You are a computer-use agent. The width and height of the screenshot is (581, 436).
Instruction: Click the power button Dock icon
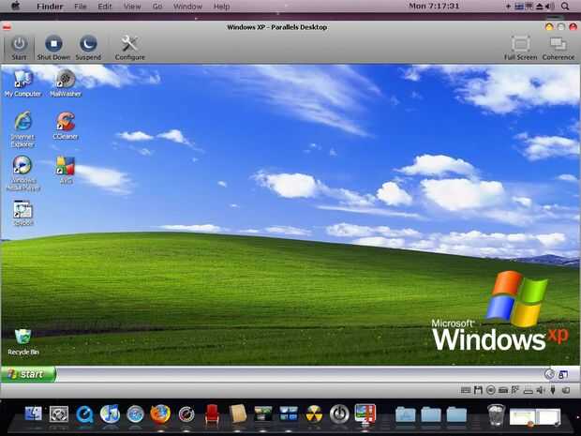point(339,414)
